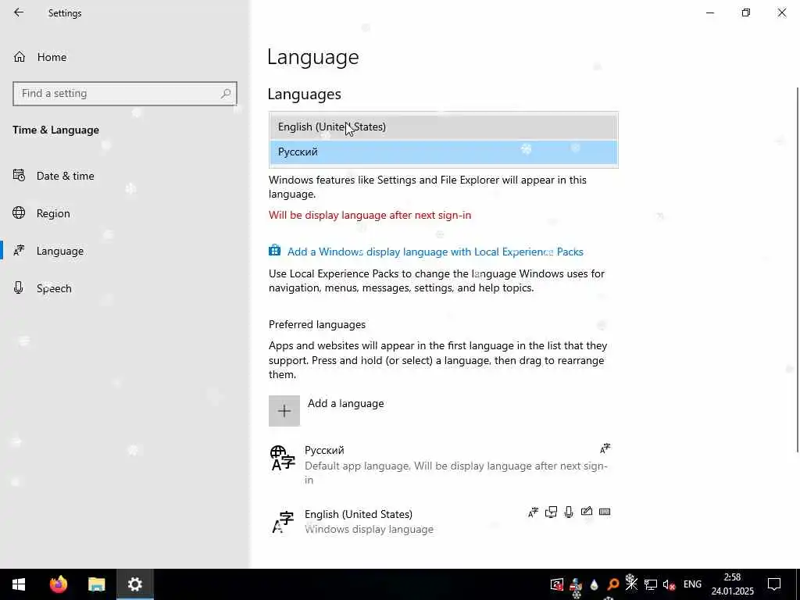Click the Settings gear in the taskbar
Screen dimensions: 800x600
pos(134,584)
